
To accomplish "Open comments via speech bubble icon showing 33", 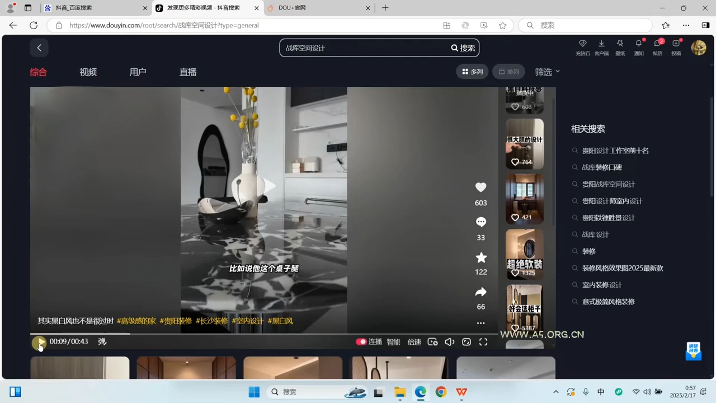I will point(481,222).
